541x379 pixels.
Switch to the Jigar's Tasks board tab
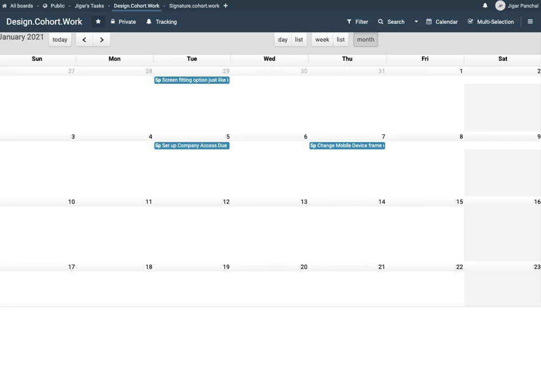(89, 6)
